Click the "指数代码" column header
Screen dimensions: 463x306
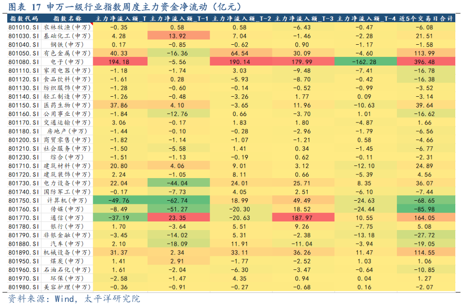click(x=24, y=19)
